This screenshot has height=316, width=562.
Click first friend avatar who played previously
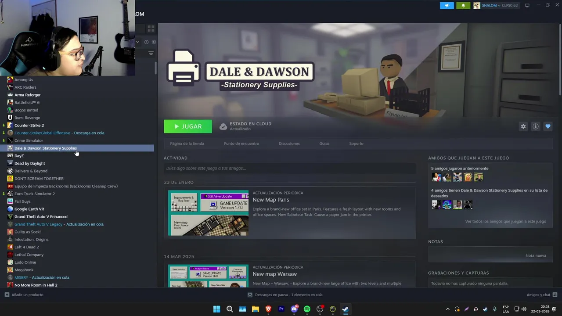click(x=436, y=177)
